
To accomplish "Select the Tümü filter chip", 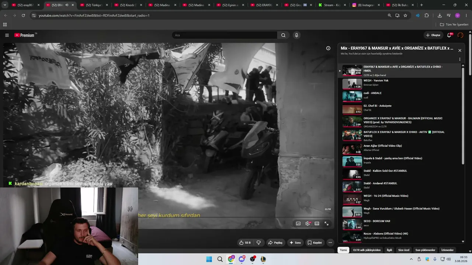I will (x=343, y=250).
